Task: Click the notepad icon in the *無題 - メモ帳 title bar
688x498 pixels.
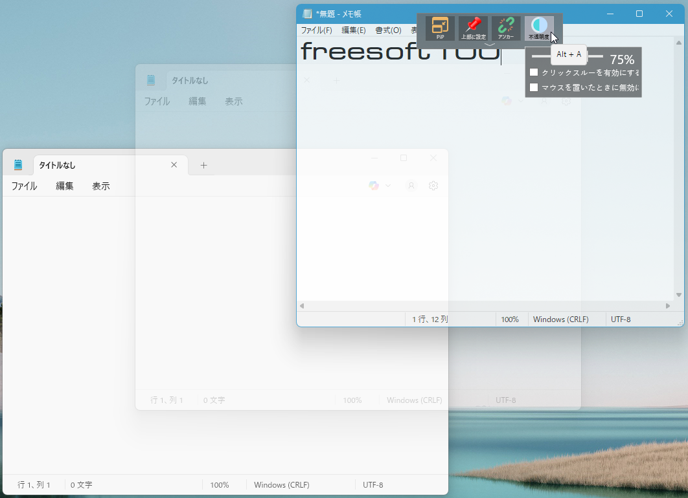Action: [307, 14]
